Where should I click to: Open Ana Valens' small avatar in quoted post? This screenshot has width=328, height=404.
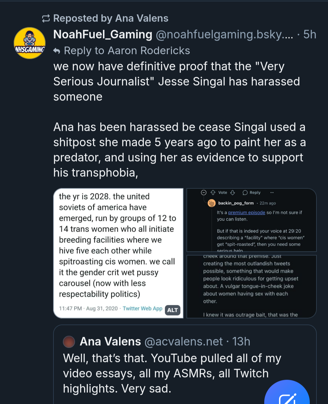tap(69, 342)
